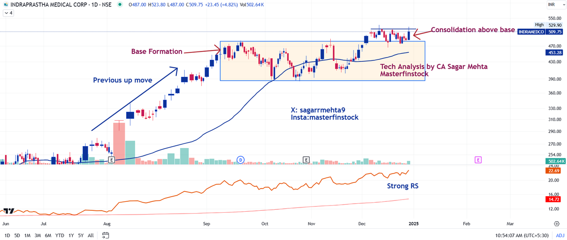Select the 3M date range
The width and height of the screenshot is (567, 240).
(38, 235)
